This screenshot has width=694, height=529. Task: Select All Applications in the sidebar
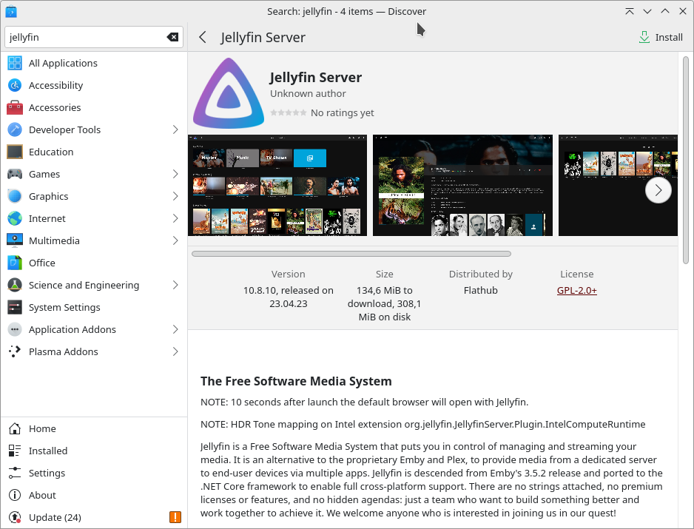tap(15, 63)
